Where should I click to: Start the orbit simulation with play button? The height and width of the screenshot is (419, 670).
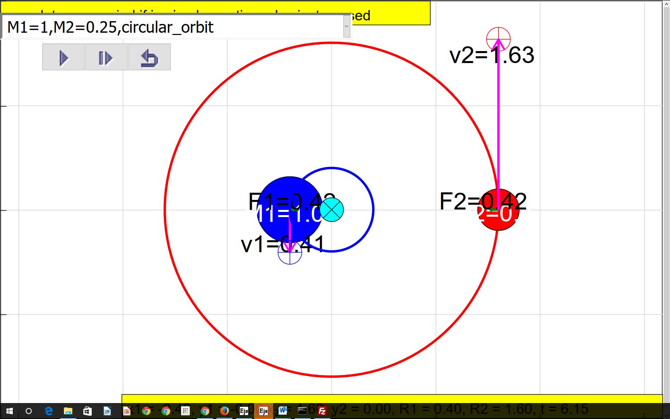63,57
